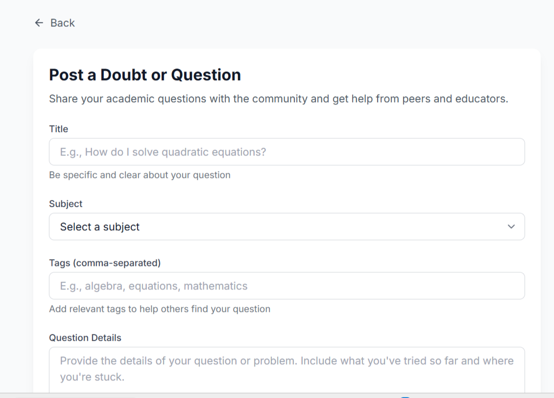Click the Tags comma-separated input field
Image resolution: width=554 pixels, height=398 pixels.
point(287,286)
